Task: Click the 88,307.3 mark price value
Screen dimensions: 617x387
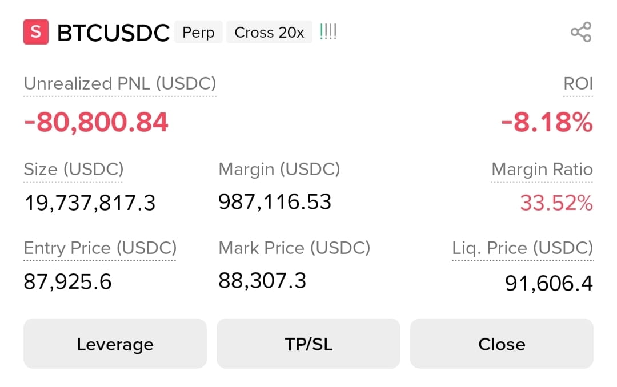Action: pos(262,281)
